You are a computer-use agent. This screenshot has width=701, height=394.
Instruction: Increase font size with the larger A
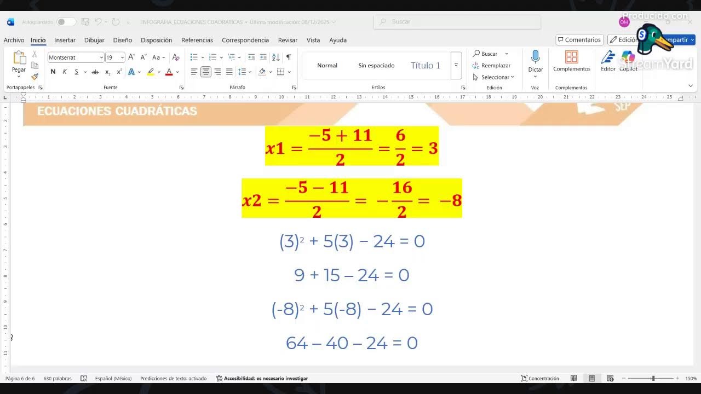click(x=131, y=57)
